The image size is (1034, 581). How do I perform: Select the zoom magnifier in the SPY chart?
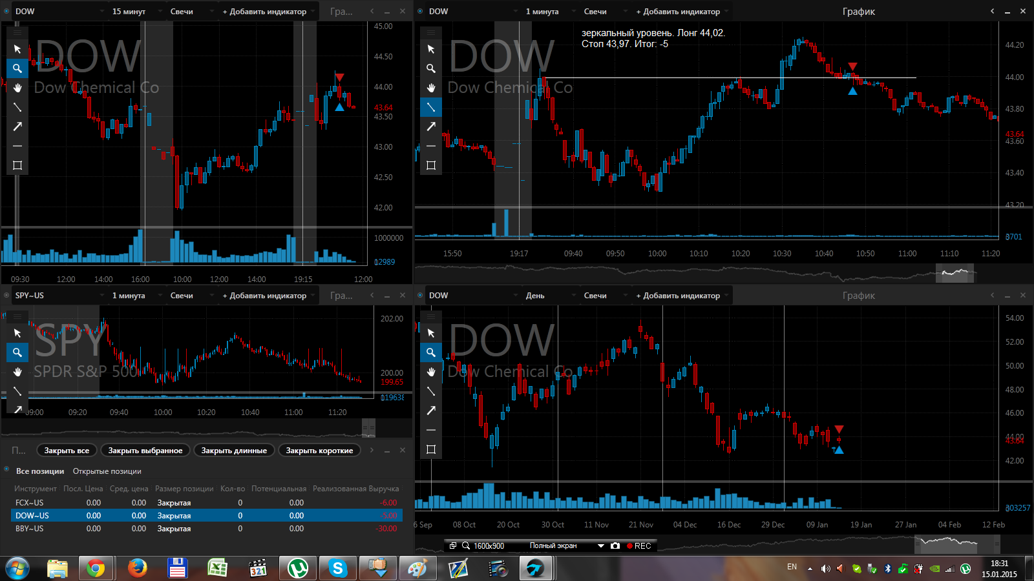[17, 352]
